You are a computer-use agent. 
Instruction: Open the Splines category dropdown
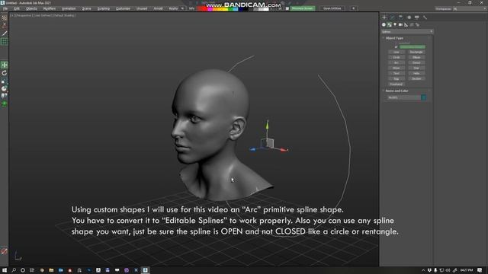pyautogui.click(x=407, y=32)
